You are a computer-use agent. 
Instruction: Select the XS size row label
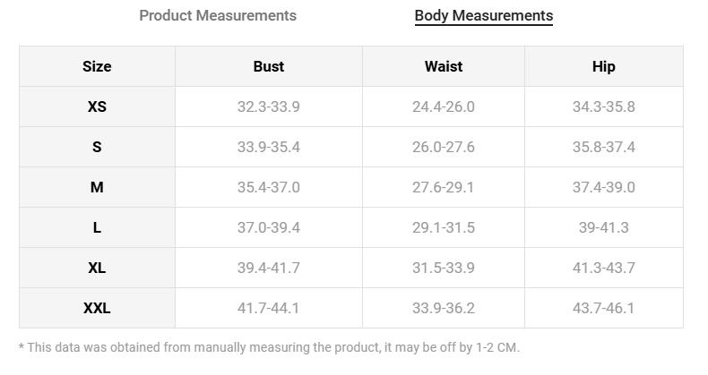[97, 107]
